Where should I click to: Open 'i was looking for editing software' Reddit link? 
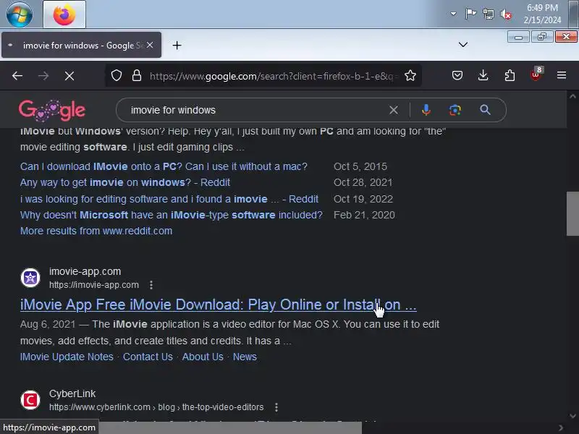[169, 199]
